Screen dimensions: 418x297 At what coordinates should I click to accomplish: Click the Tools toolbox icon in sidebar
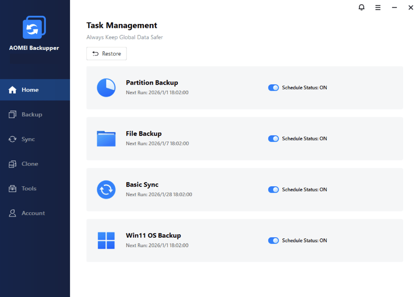click(x=12, y=189)
